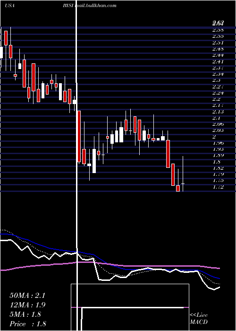236x331 pixels.
Task: Click the 2.06 price axis label
Action: tap(218, 124)
